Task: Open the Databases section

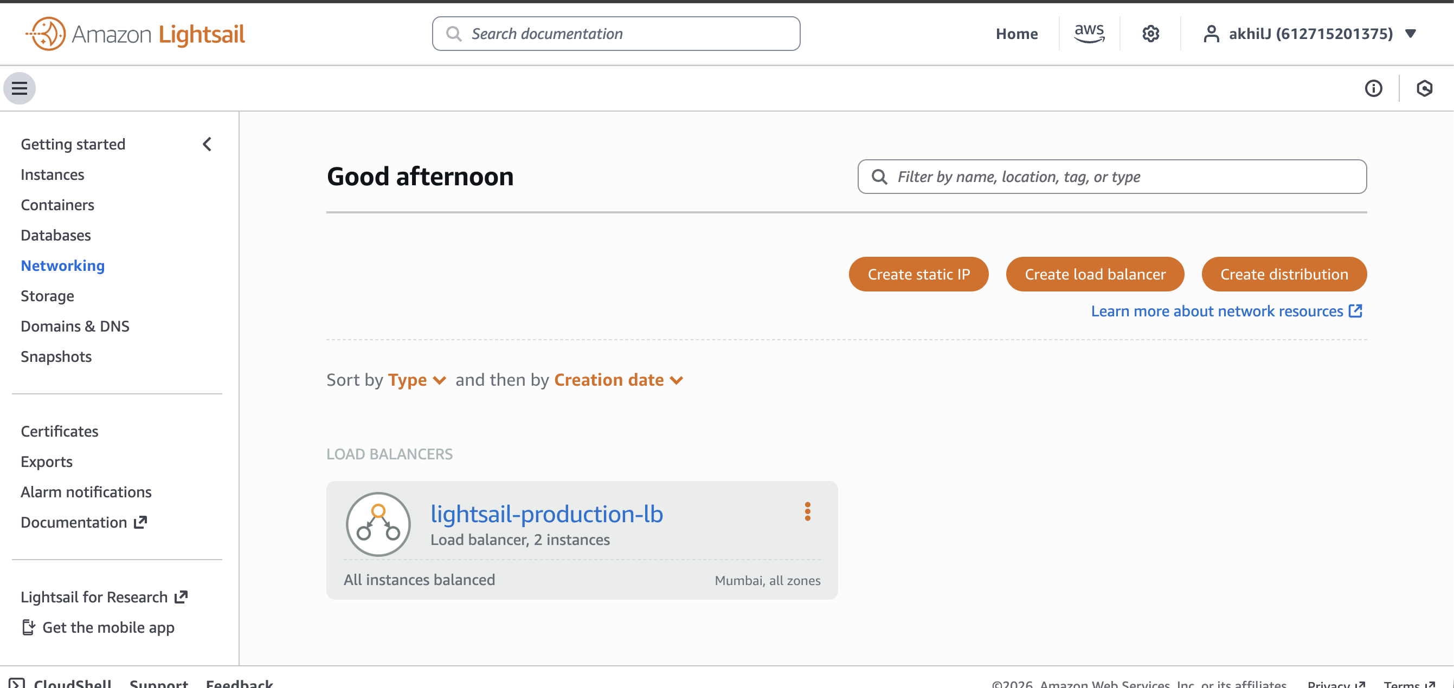Action: [56, 236]
